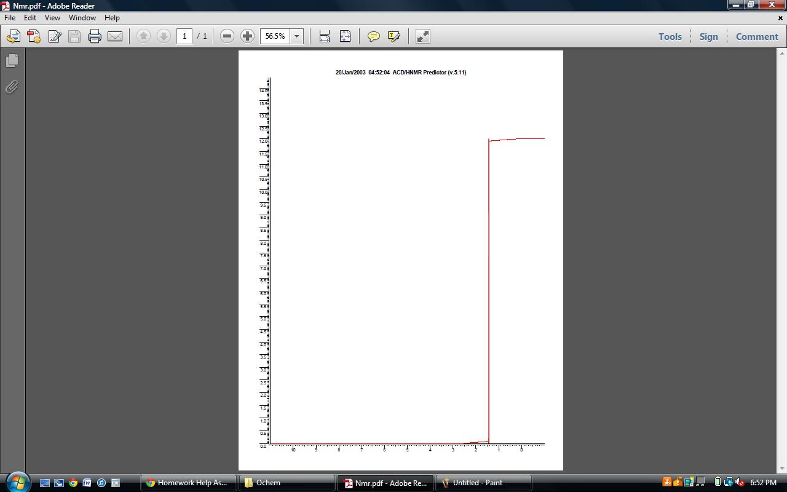787x492 pixels.
Task: Launch Word from quick launch
Action: tap(87, 483)
